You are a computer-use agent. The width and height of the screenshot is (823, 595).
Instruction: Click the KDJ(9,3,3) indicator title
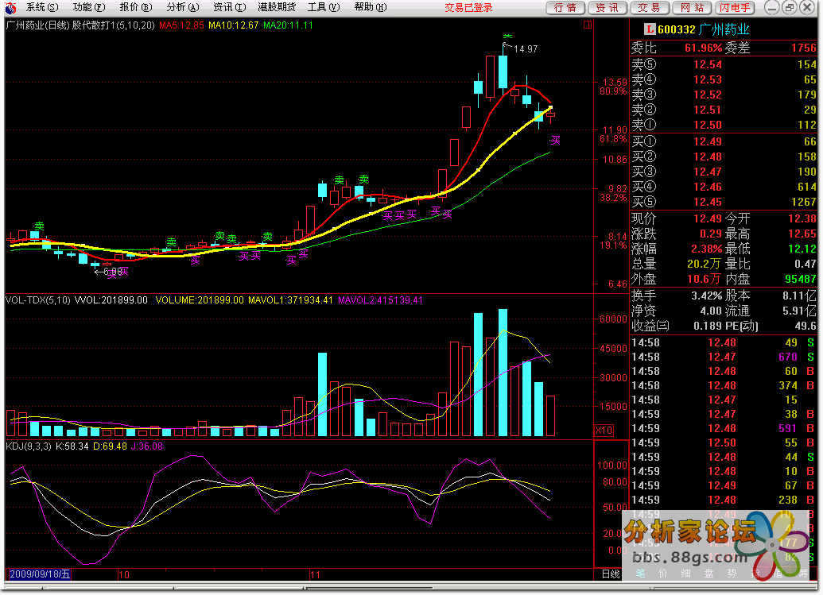coord(29,446)
